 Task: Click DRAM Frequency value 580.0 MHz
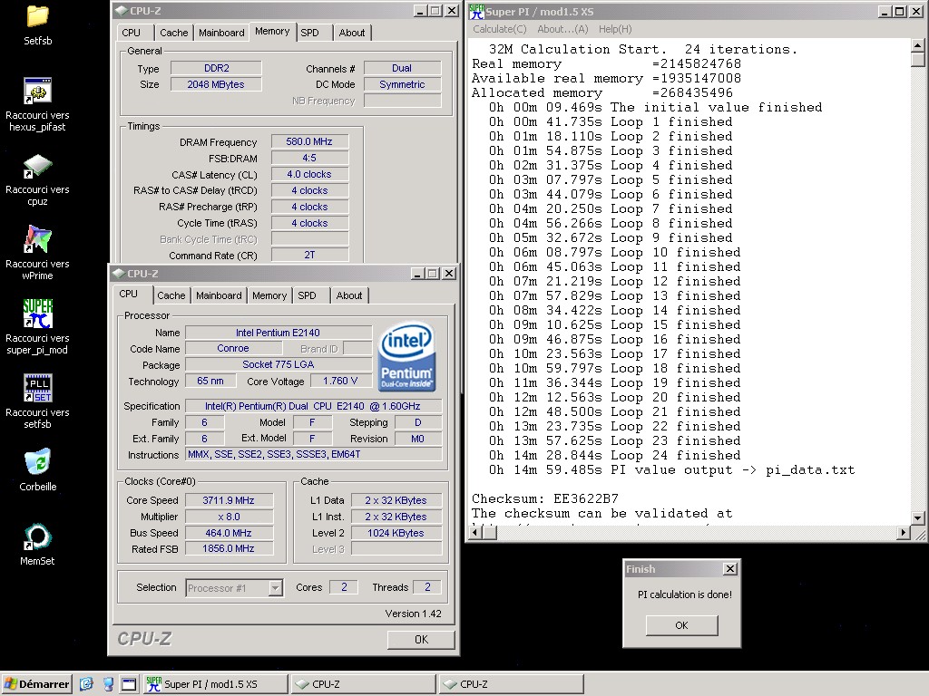(x=309, y=141)
